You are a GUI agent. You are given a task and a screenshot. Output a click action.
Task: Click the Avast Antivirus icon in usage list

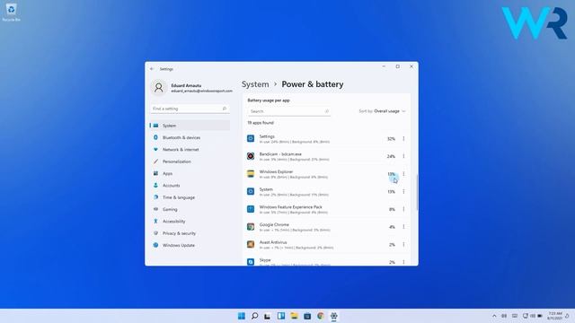click(x=251, y=244)
